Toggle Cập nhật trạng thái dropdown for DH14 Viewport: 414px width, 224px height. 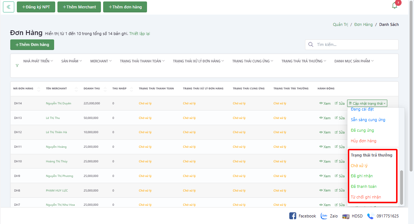367,104
